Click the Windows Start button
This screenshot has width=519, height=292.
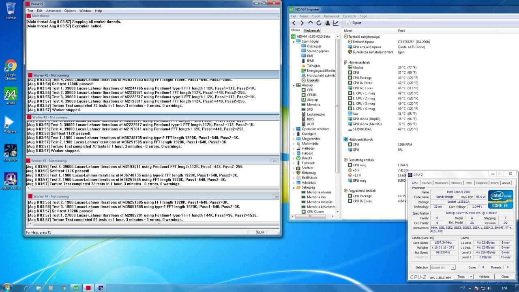7,288
